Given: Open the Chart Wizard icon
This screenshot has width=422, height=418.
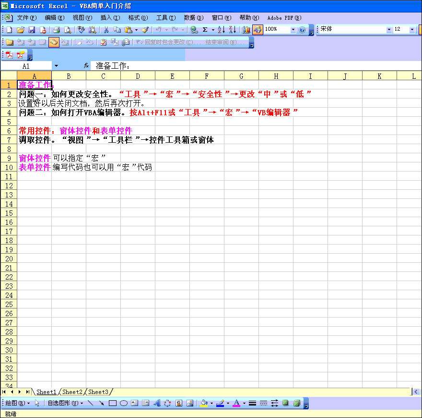Looking at the screenshot, I should pyautogui.click(x=246, y=30).
